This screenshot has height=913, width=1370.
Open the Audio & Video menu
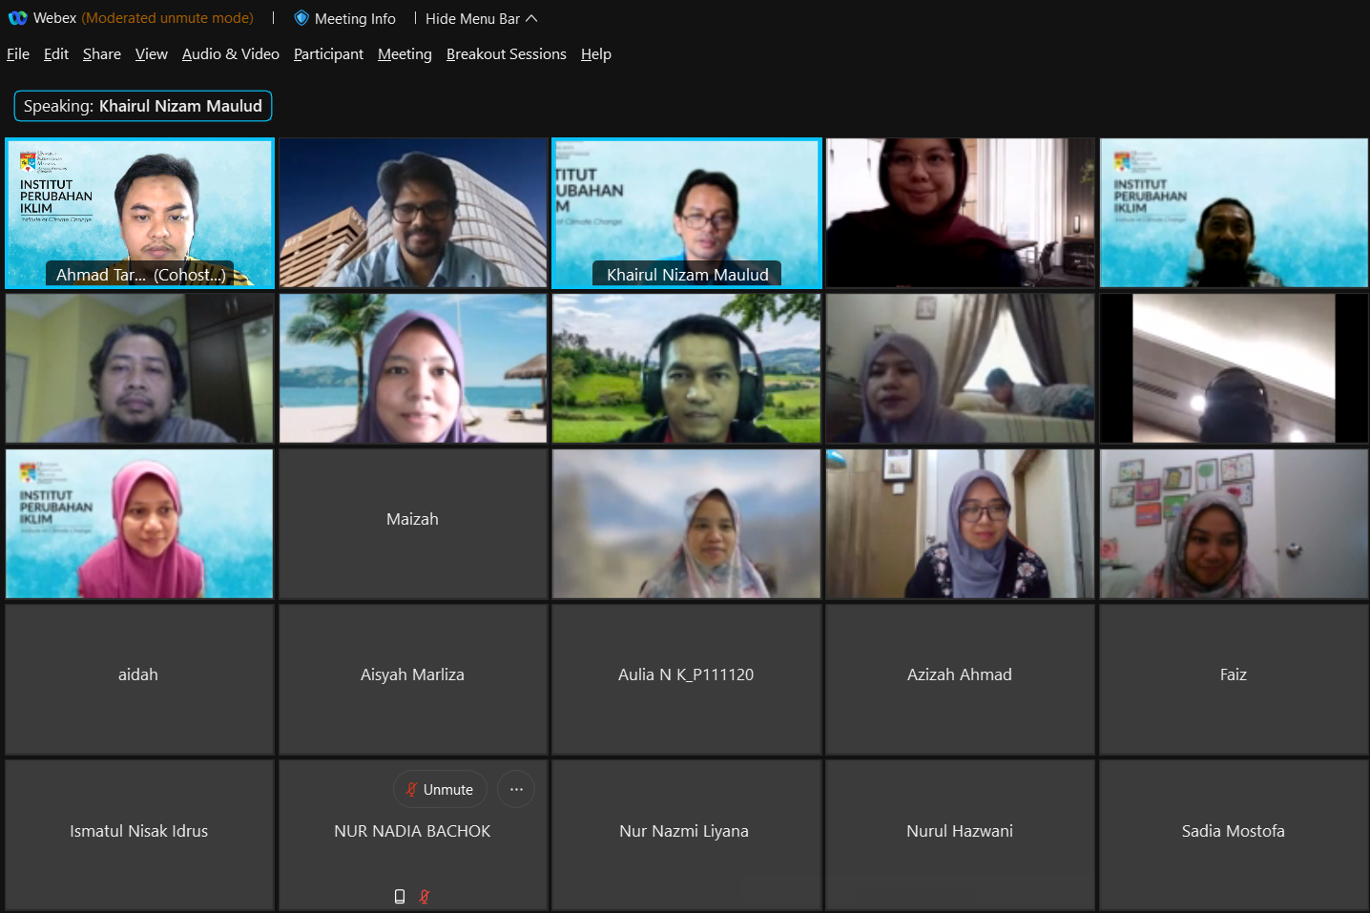(x=230, y=54)
